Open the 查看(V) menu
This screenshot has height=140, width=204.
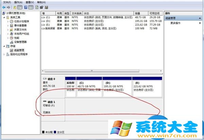click(30, 2)
